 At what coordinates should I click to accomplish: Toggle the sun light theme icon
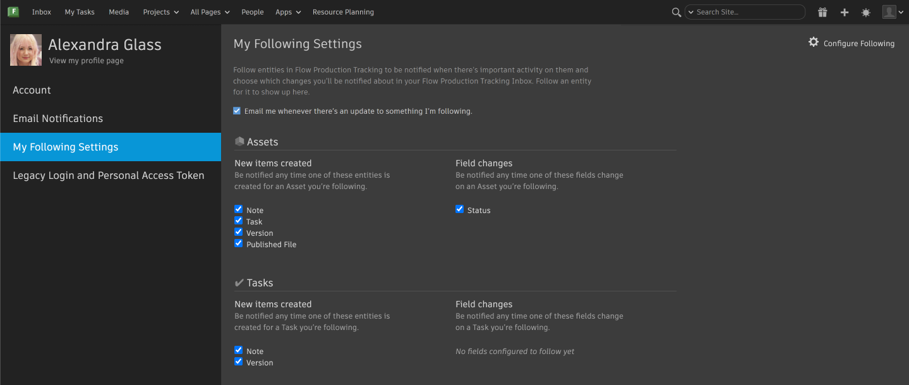[x=865, y=12]
